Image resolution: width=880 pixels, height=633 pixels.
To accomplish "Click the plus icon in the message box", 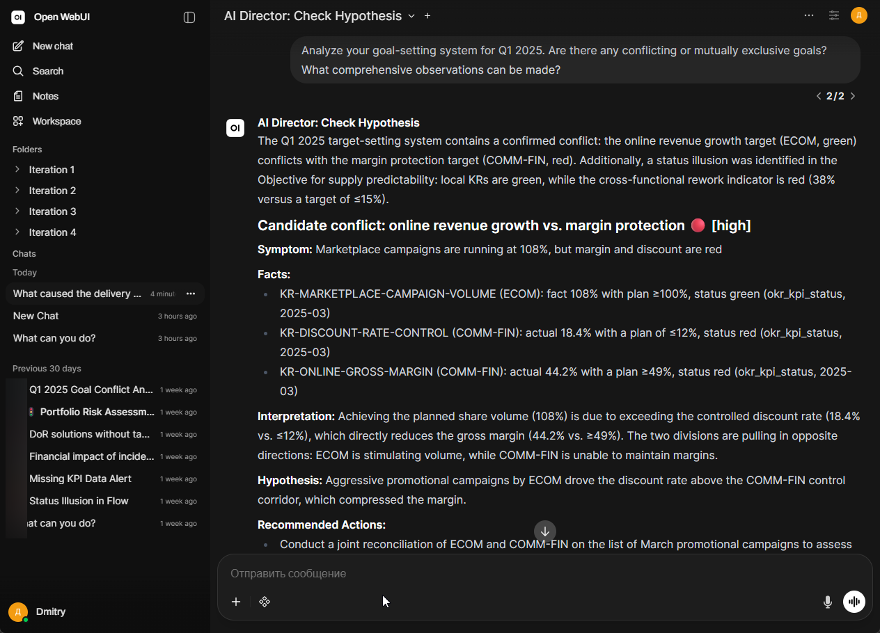I will 236,602.
